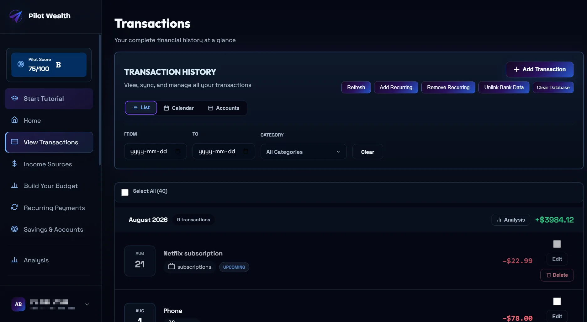The height and width of the screenshot is (322, 587).
Task: Click the August 2026 Analysis chart icon
Action: [x=499, y=220]
